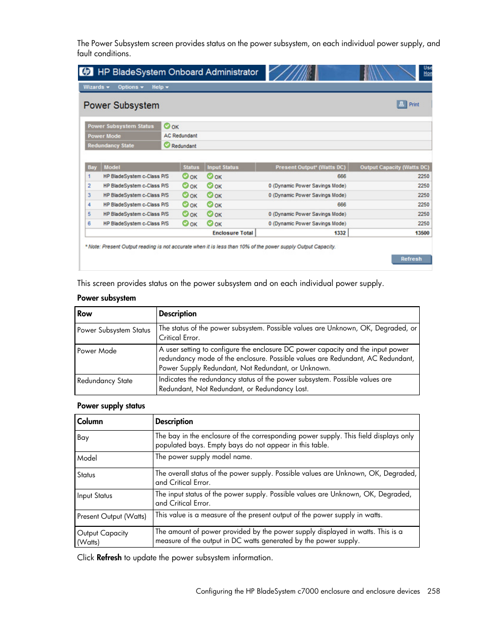The image size is (483, 625).
Task: Click the AC Redundant power mode value
Action: pyautogui.click(x=181, y=136)
